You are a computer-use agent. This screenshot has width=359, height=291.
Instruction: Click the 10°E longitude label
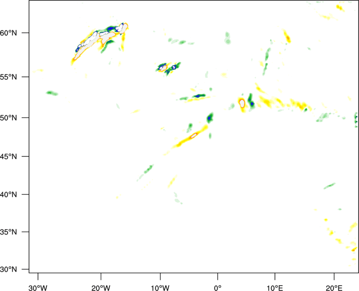pyautogui.click(x=275, y=288)
